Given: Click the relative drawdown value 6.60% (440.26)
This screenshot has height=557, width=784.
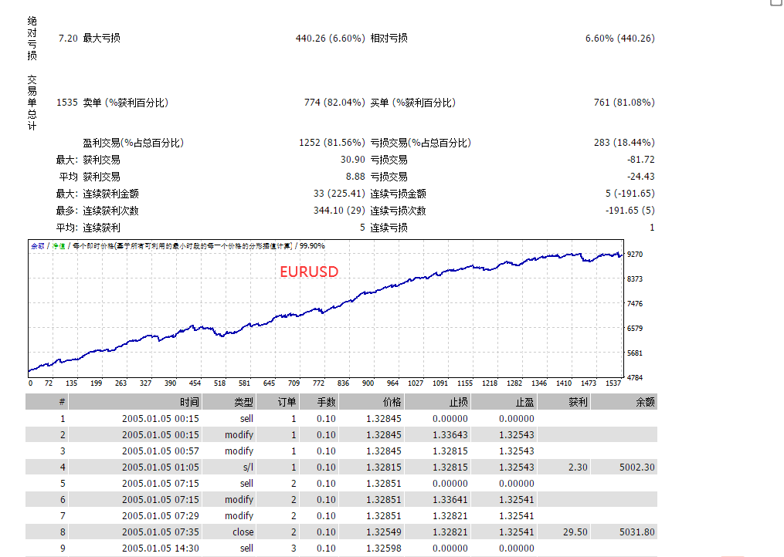Looking at the screenshot, I should coord(620,39).
